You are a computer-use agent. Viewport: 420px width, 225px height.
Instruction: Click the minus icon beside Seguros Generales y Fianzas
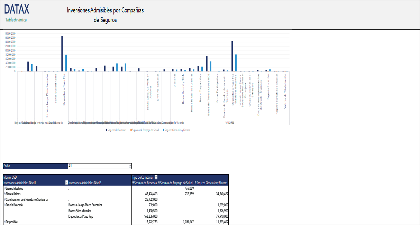coord(195,183)
